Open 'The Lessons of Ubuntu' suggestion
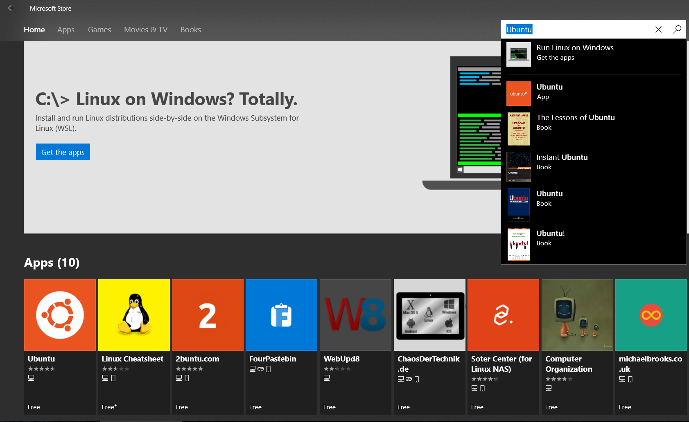 coord(576,118)
